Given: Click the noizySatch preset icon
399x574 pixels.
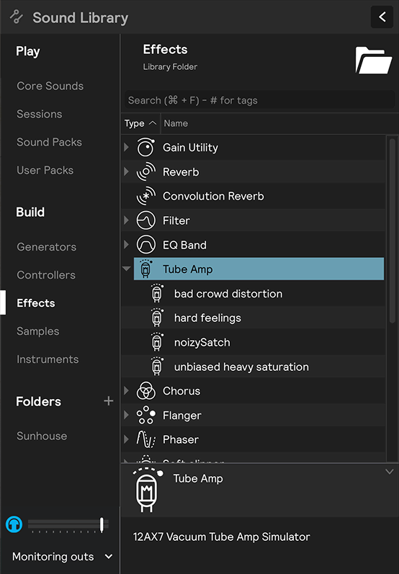Looking at the screenshot, I should (157, 342).
